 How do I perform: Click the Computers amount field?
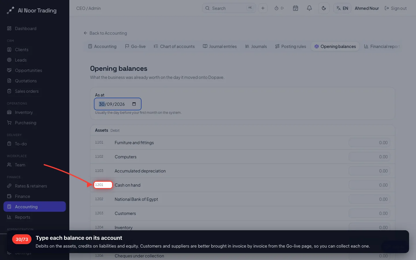coord(369,157)
